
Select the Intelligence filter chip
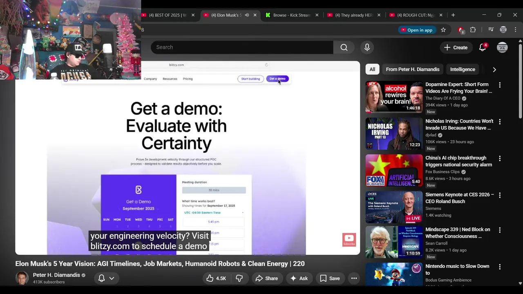point(463,69)
